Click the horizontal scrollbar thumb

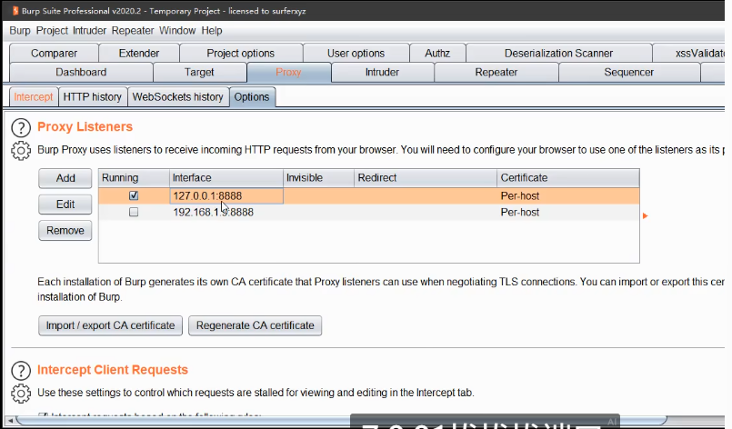point(341,421)
